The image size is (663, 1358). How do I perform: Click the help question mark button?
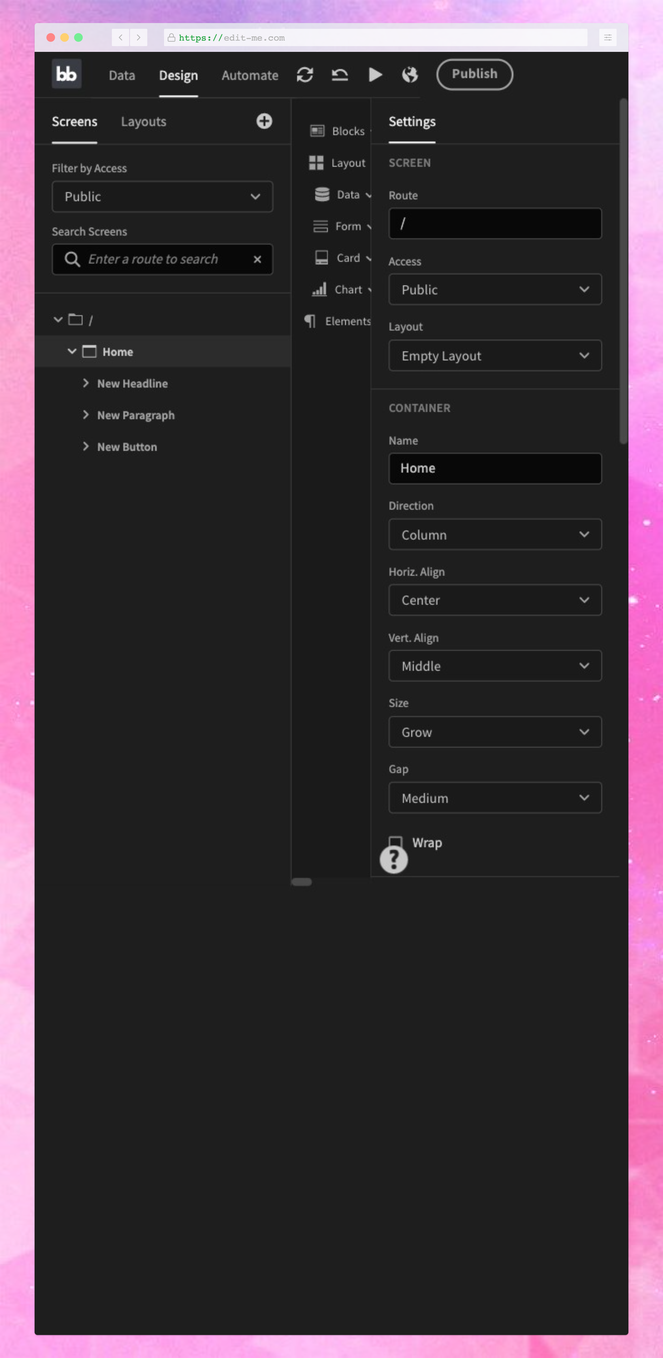pyautogui.click(x=393, y=860)
